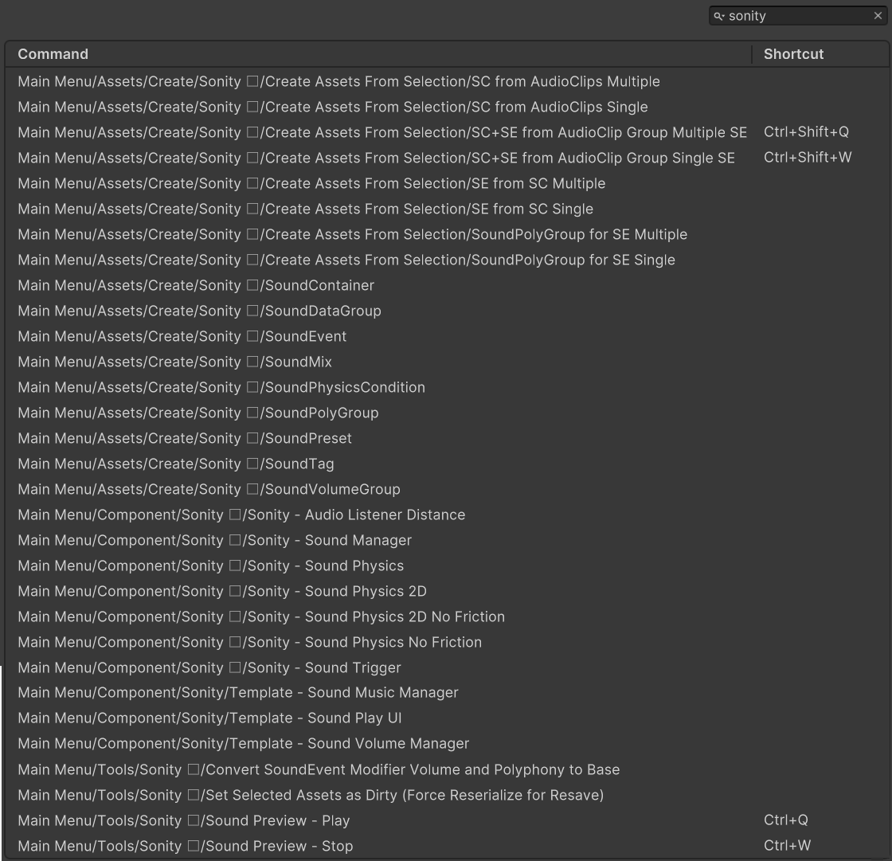Image resolution: width=892 pixels, height=861 pixels.
Task: Select Template - Sound Play UI row
Action: [x=446, y=718]
